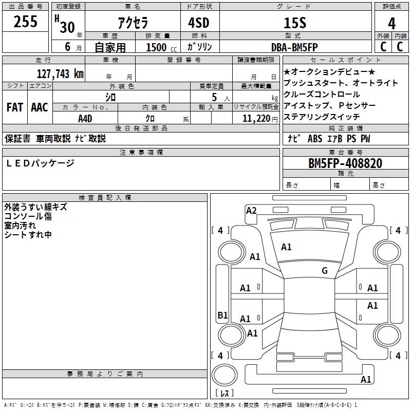This screenshot has width=411, height=411.
Task: Click displacement value 1500 cc
Action: coord(161,47)
